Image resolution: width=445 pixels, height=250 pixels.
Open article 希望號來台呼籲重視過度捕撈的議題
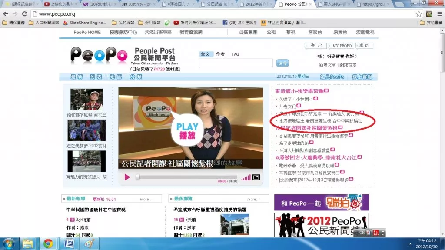[210, 210]
